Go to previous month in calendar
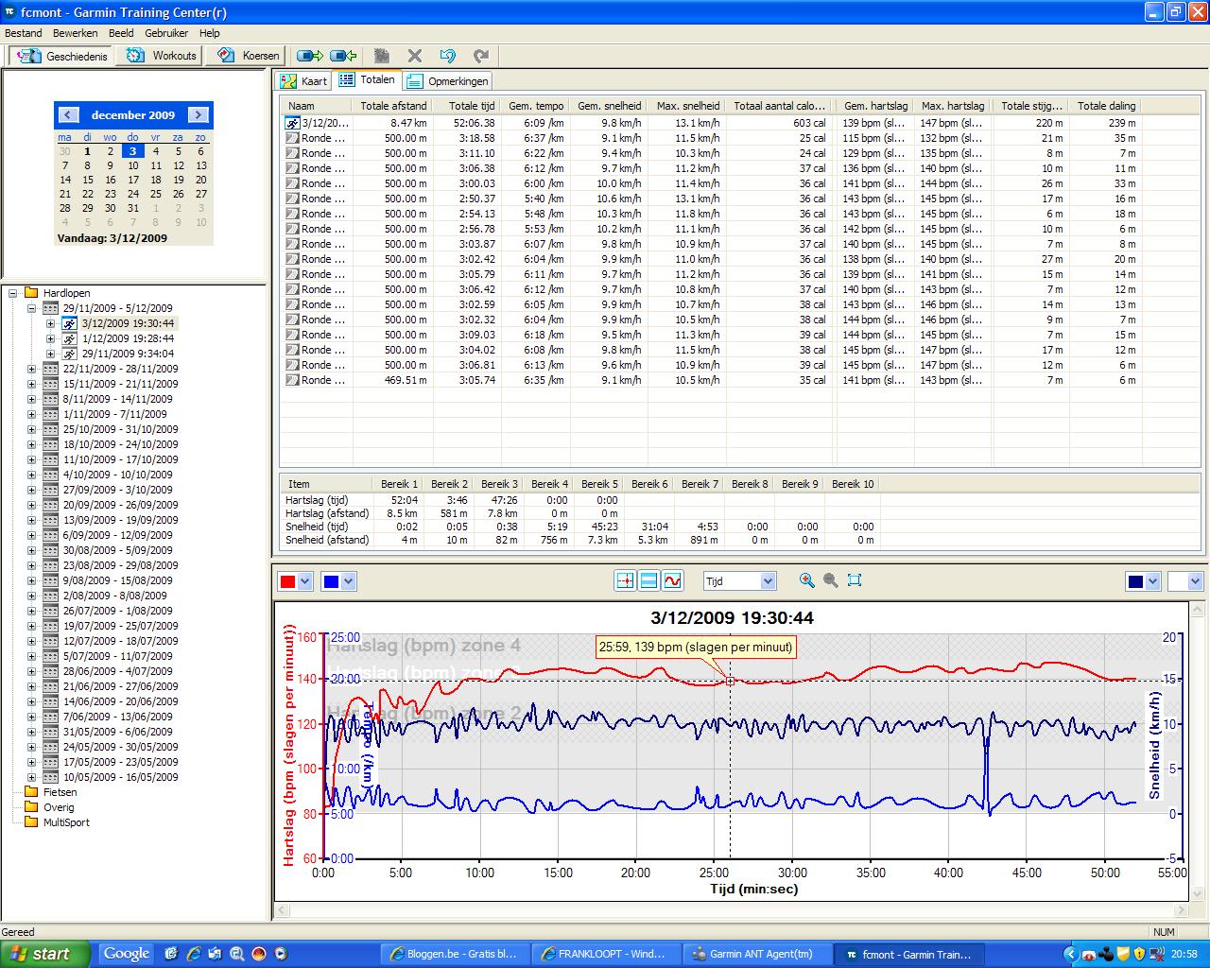The width and height of the screenshot is (1210, 968). click(68, 114)
